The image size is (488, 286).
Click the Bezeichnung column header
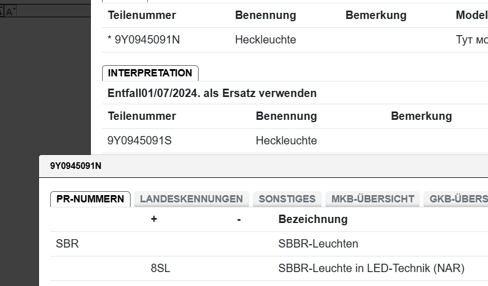(312, 219)
